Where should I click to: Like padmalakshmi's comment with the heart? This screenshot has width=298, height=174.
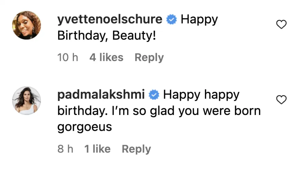click(281, 100)
